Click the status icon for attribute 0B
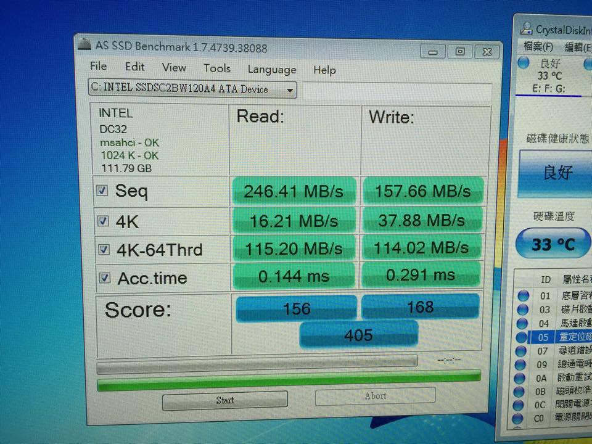The width and height of the screenshot is (592, 444). tap(519, 392)
